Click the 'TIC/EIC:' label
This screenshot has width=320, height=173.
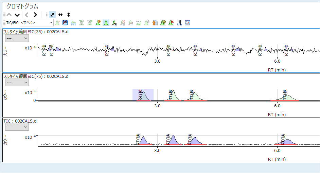[x=13, y=23]
